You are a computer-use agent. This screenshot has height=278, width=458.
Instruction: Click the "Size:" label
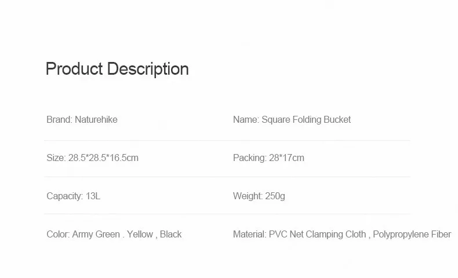(56, 158)
